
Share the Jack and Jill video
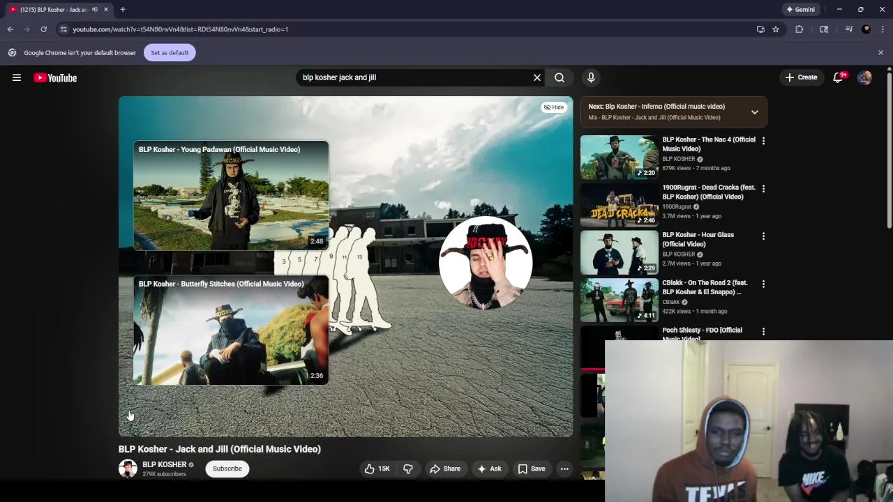pyautogui.click(x=445, y=469)
